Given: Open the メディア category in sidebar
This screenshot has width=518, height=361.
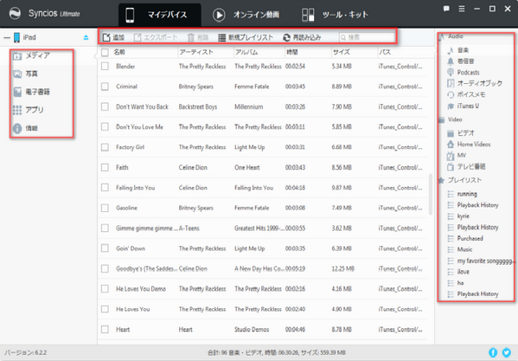Looking at the screenshot, I should [32, 56].
